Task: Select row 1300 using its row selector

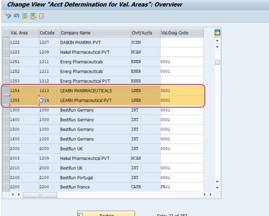Action: click(6, 110)
